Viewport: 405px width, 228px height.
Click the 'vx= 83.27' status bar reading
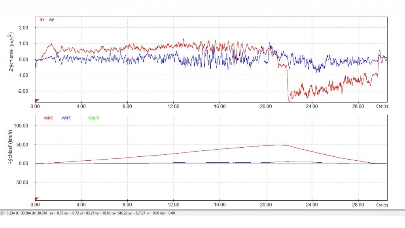[86, 213]
